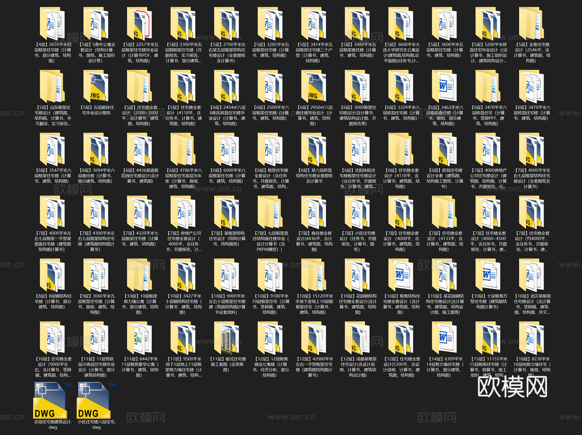This screenshot has width=582, height=435.
Task: Select the 【5层】5200平米砖混住宅毕业设计 folder icon
Action: [x=488, y=24]
